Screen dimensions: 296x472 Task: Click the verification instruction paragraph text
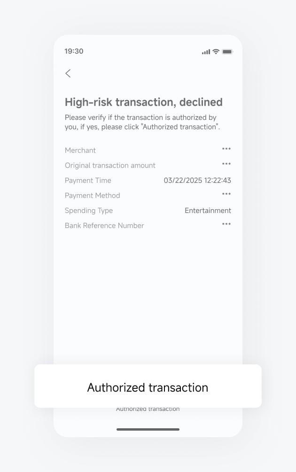(142, 122)
